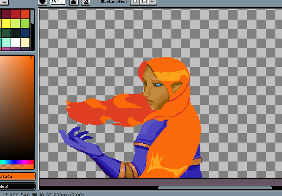Image resolution: width=282 pixels, height=196 pixels.
Task: Choose the dark forest green swatch
Action: (6, 33)
